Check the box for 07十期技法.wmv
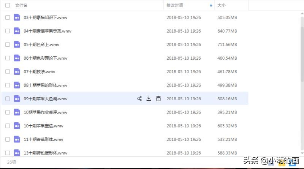The width and height of the screenshot is (304, 169). pyautogui.click(x=8, y=72)
